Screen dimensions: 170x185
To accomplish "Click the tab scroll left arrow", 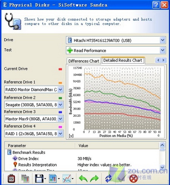I will (158, 60).
